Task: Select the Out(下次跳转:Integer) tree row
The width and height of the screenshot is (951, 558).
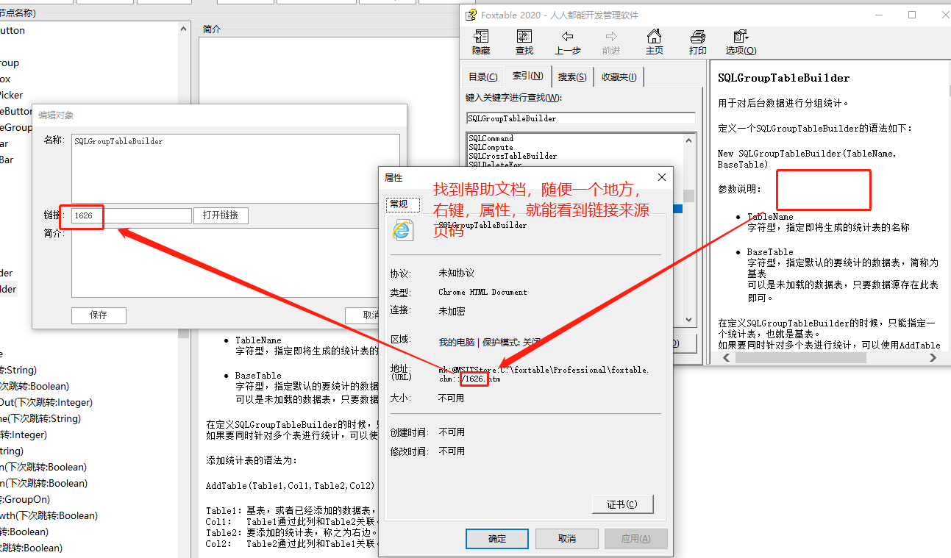Action: (46, 402)
